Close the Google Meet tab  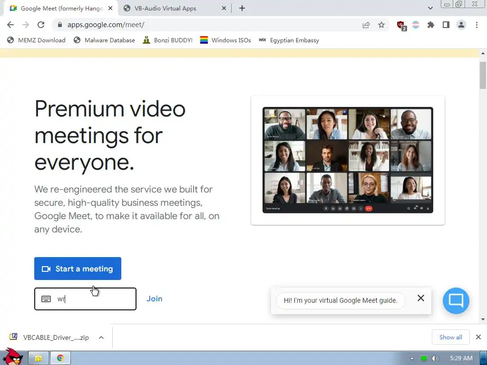pyautogui.click(x=110, y=9)
